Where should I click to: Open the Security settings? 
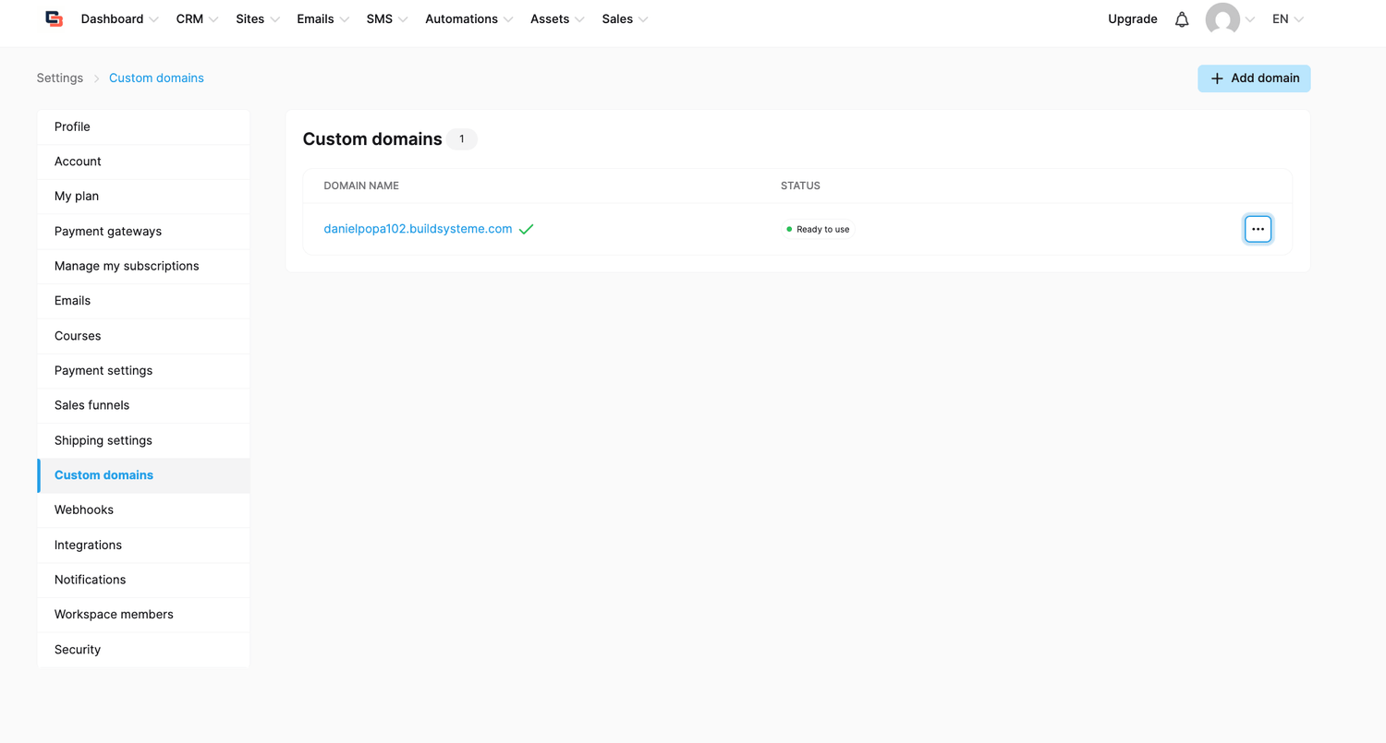pos(143,650)
